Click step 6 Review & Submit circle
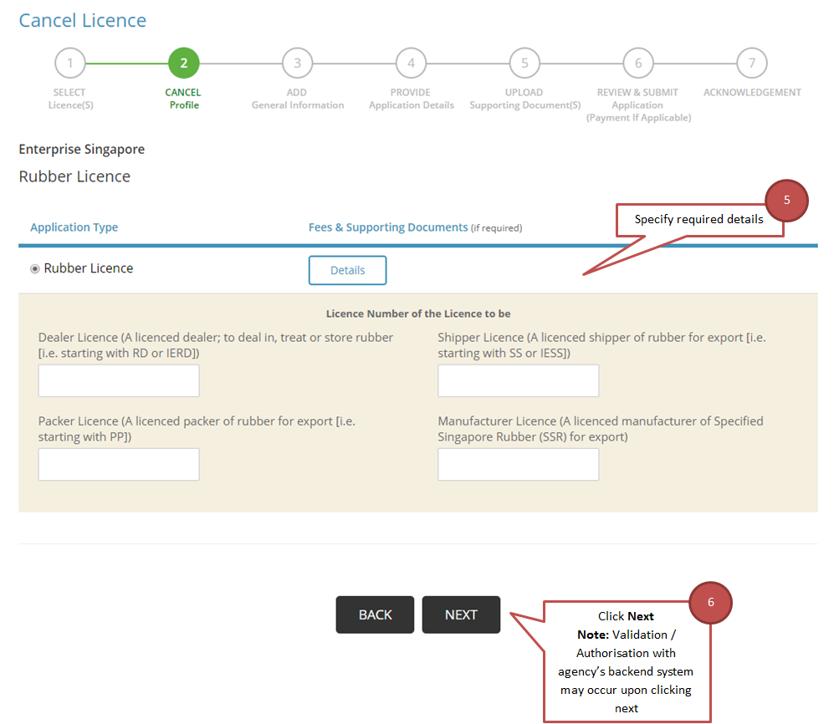Screen dimensions: 839x724 (x=637, y=63)
